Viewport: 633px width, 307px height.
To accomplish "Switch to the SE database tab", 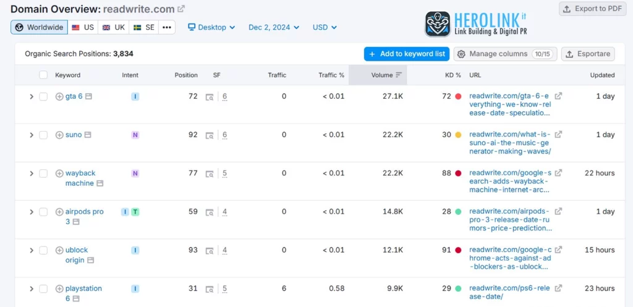I will pyautogui.click(x=143, y=27).
